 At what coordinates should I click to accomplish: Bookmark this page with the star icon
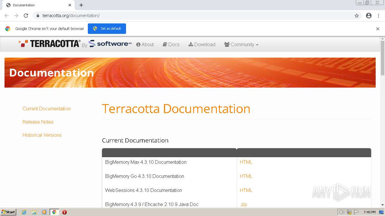pyautogui.click(x=357, y=16)
